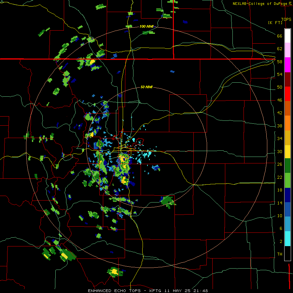Click the '46' scale value

(x=280, y=100)
